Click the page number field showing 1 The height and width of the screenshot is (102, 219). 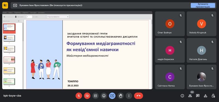[x=29, y=17]
